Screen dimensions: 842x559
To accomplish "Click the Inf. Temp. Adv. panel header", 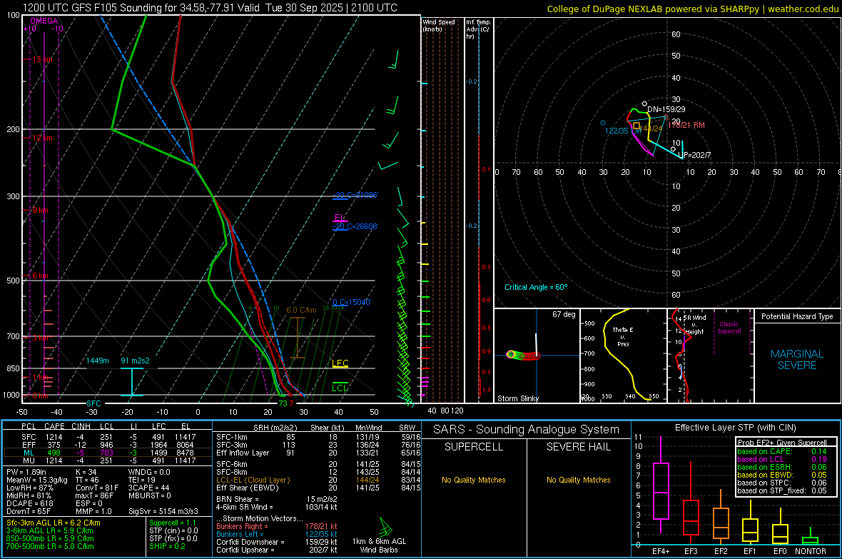I will (478, 29).
